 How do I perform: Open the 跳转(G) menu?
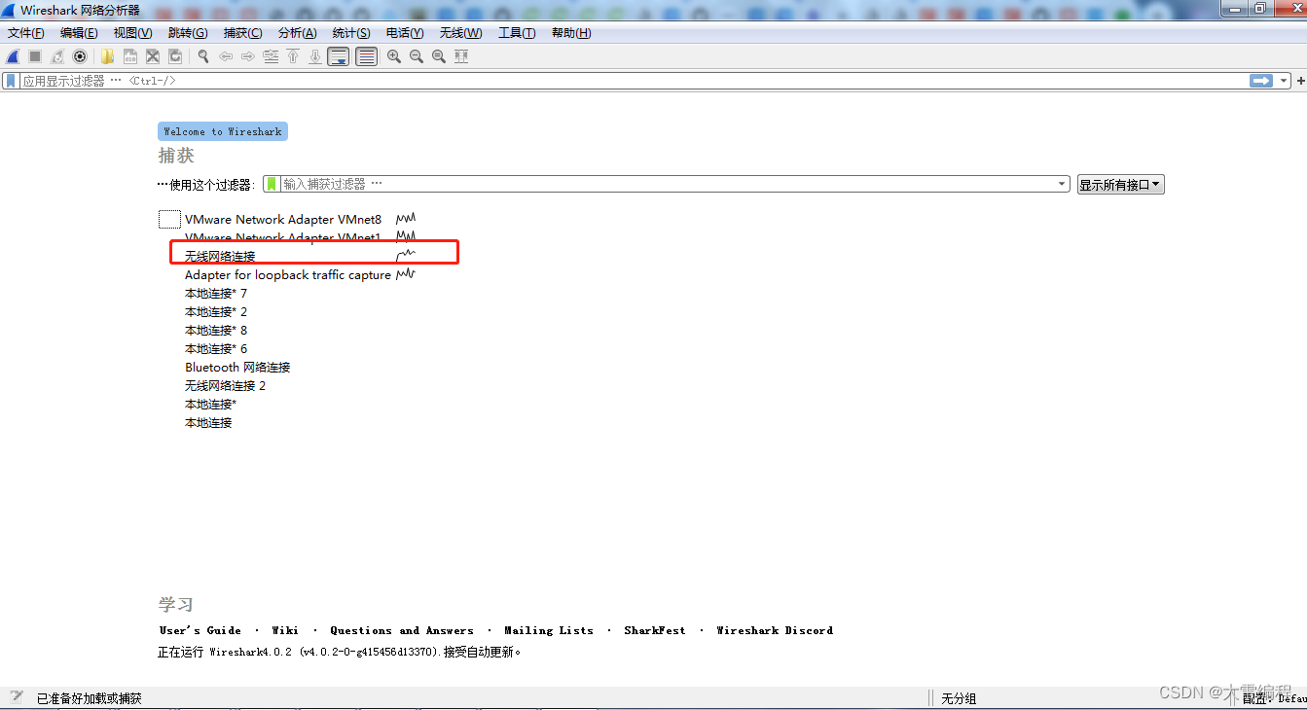[188, 33]
